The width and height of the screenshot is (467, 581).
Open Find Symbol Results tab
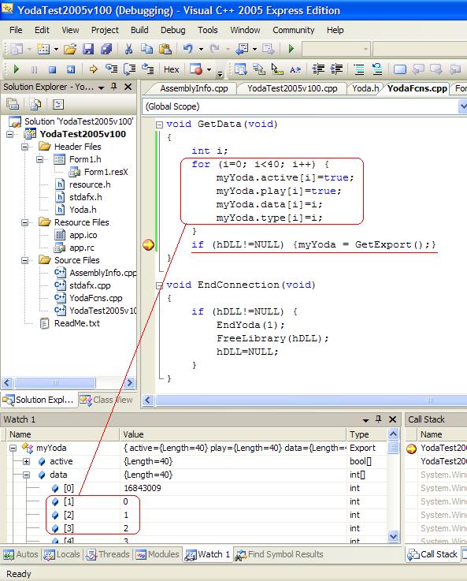tap(280, 554)
